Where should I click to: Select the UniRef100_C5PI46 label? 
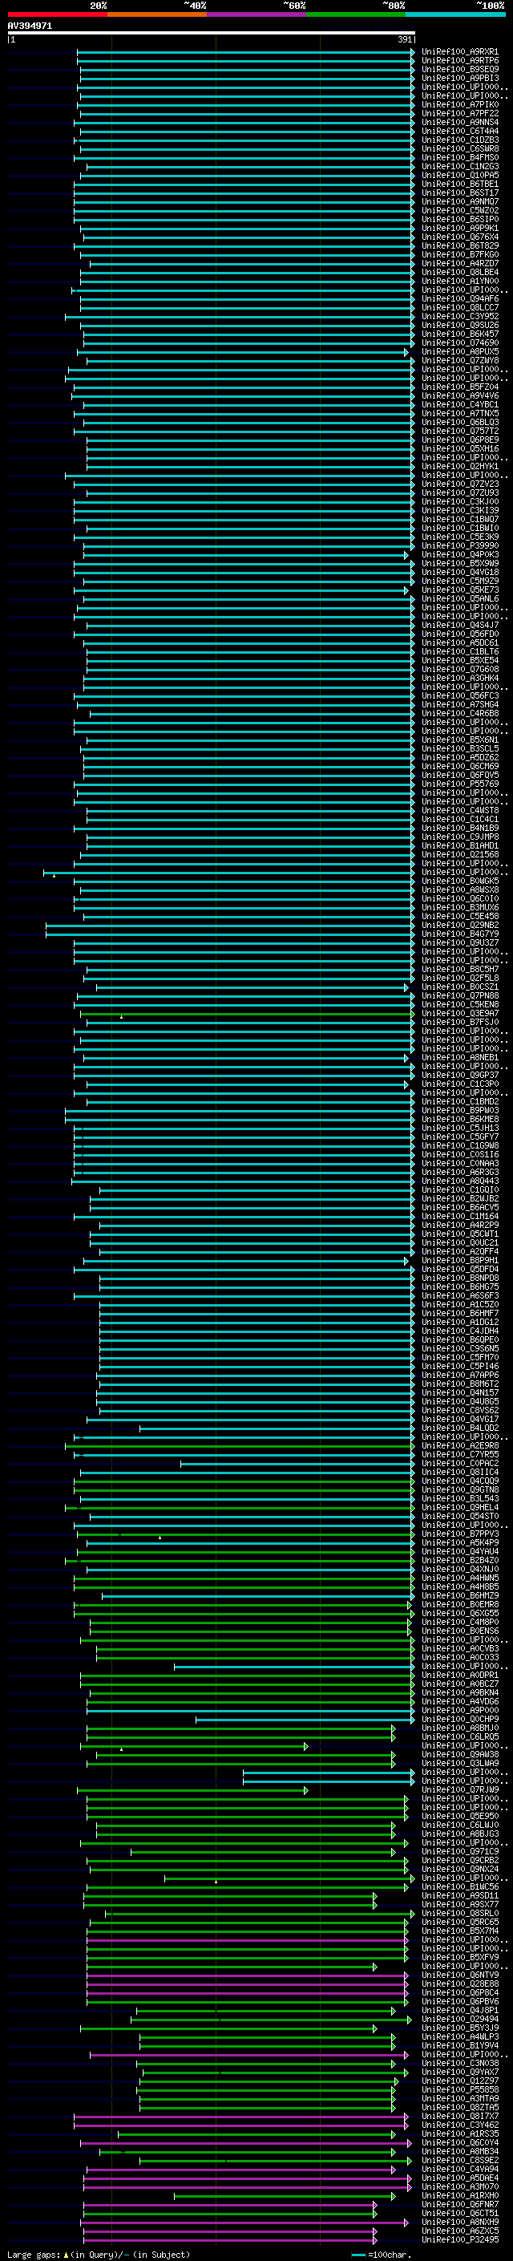460,1367
